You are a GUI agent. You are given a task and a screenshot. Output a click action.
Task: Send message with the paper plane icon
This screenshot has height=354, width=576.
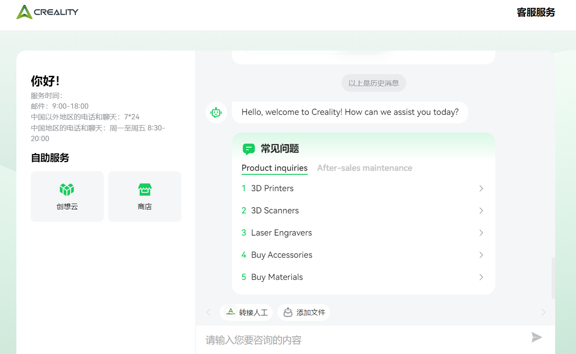pyautogui.click(x=537, y=337)
